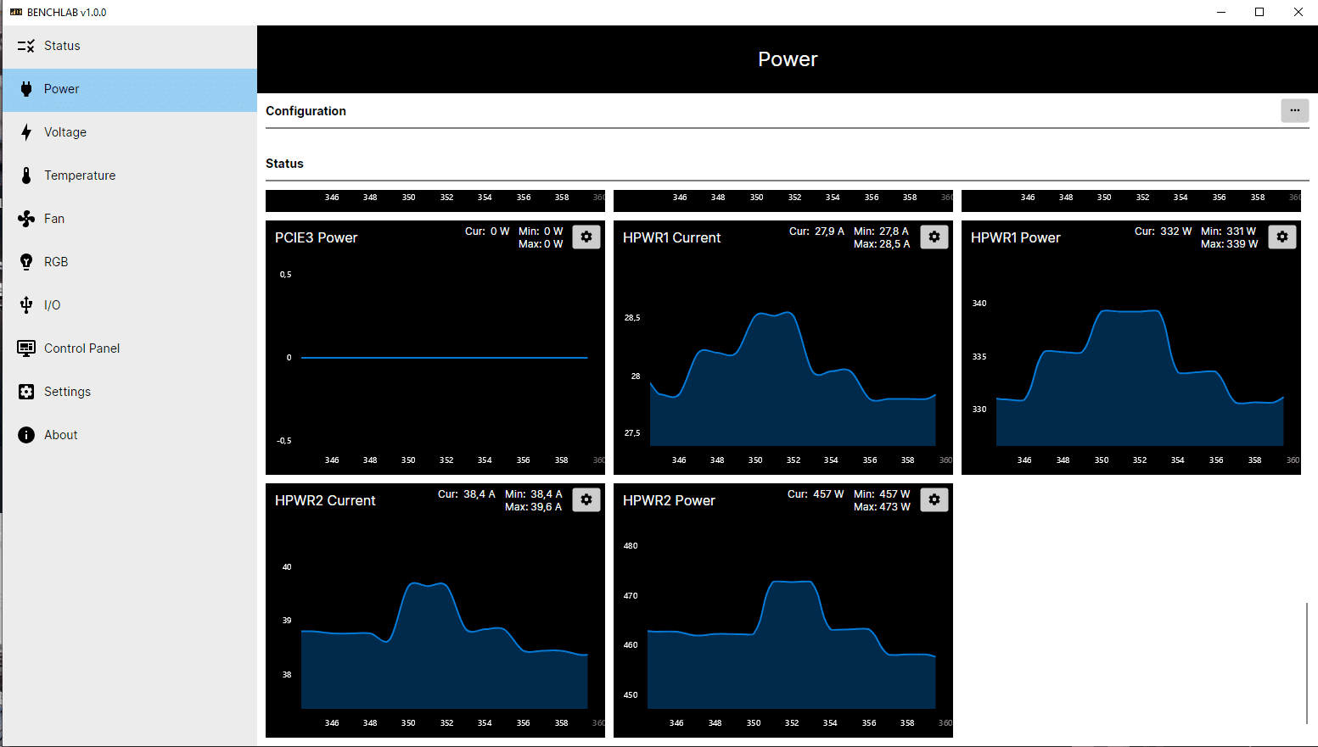
Task: Maximize the BENCHLAB window
Action: click(1259, 12)
